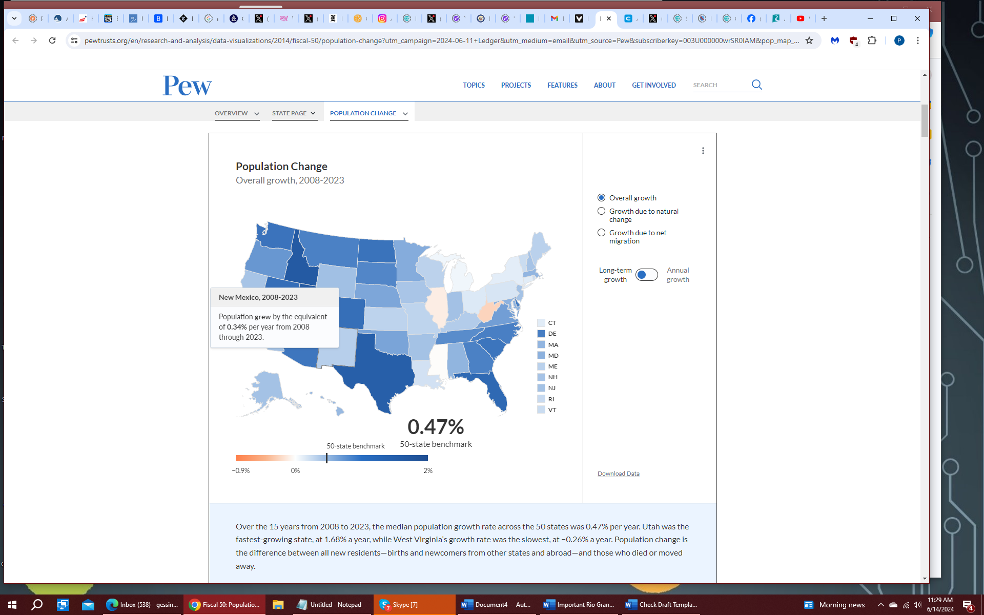This screenshot has width=984, height=615.
Task: Open the Get Involved menu item
Action: point(653,85)
